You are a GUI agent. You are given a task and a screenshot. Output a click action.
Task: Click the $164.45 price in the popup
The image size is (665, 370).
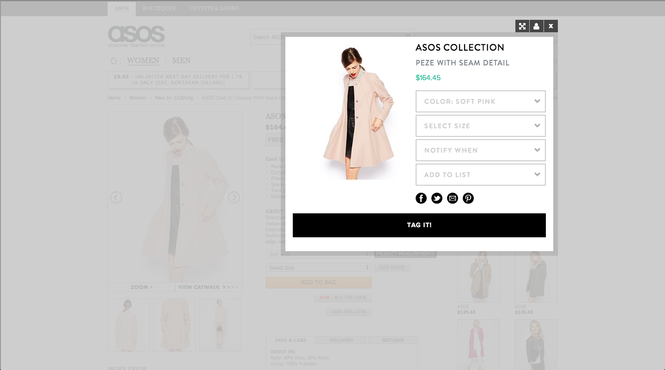point(428,78)
